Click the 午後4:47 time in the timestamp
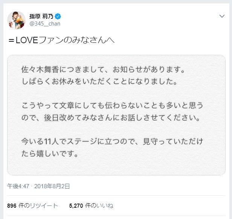 pos(18,186)
